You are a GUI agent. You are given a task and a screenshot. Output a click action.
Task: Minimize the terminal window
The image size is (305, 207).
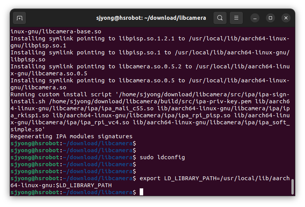coord(255,18)
